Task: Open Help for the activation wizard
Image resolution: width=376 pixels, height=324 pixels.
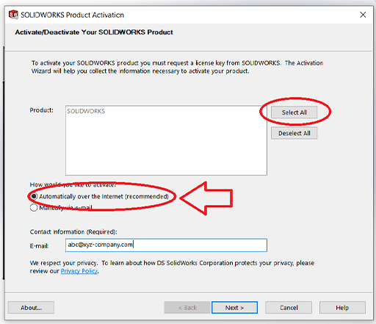Action: click(342, 308)
